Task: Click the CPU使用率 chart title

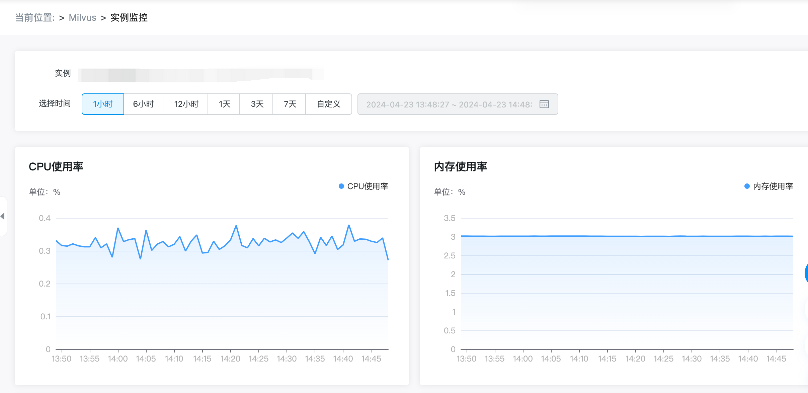Action: pyautogui.click(x=56, y=166)
